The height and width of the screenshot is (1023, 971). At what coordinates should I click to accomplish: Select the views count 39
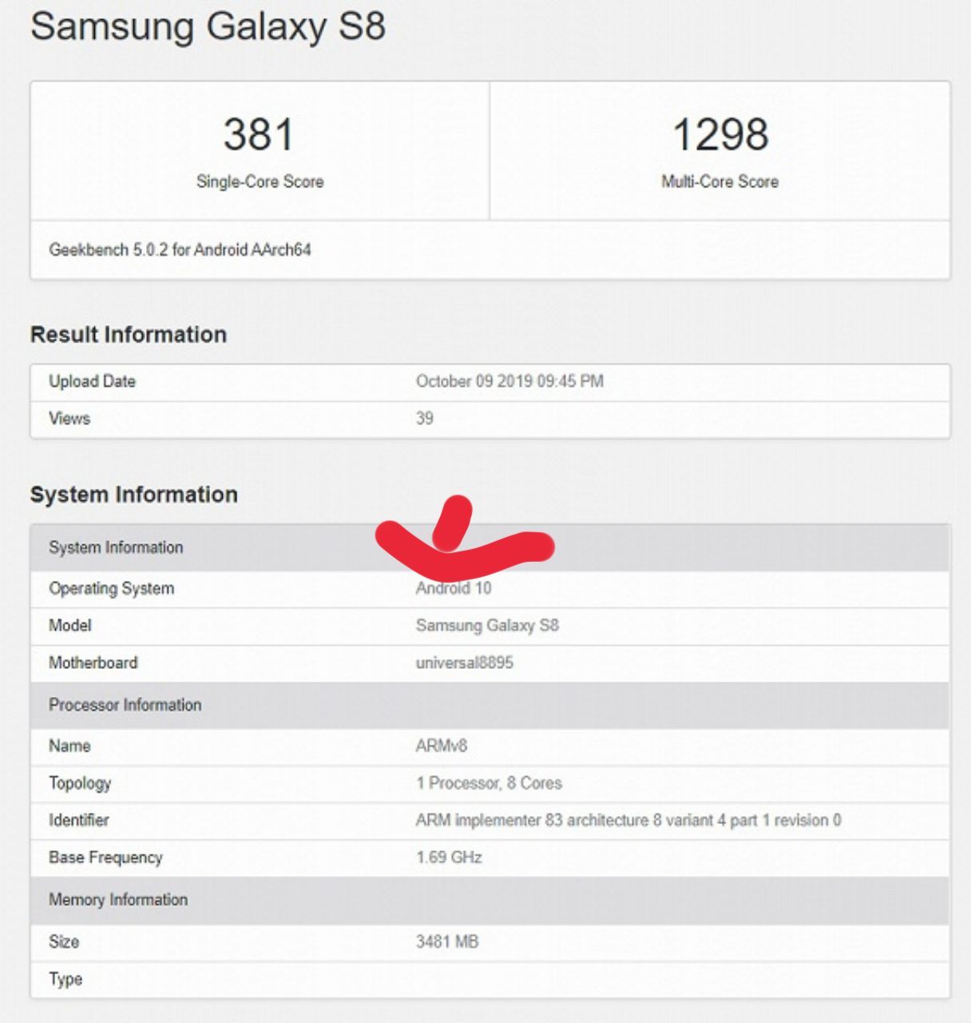[x=425, y=418]
